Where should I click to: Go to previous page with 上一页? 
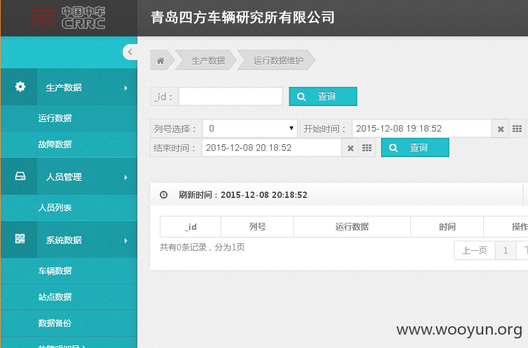474,250
